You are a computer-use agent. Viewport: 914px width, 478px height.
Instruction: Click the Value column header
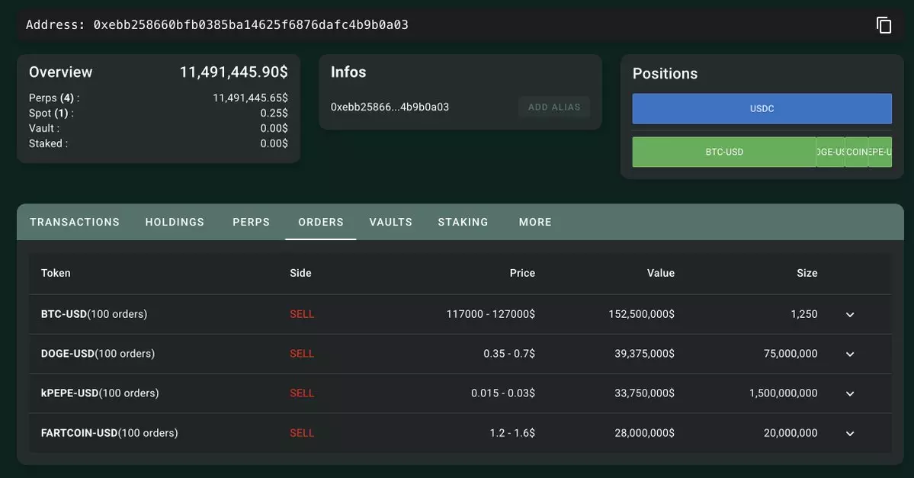pos(660,273)
